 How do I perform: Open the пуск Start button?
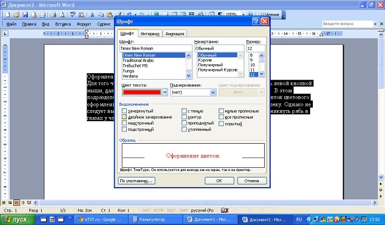point(17,219)
